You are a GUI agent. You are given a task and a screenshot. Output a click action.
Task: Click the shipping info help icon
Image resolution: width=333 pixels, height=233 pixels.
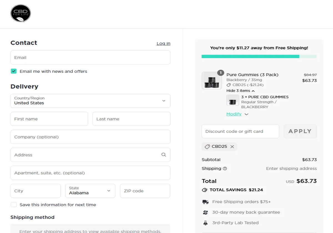pos(225,169)
